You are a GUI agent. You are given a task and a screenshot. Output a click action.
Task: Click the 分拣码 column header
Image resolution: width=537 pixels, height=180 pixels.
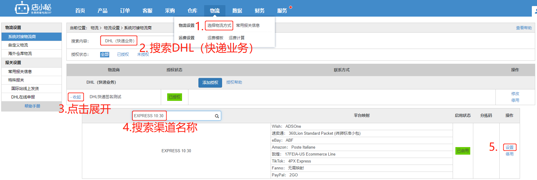[486, 115]
